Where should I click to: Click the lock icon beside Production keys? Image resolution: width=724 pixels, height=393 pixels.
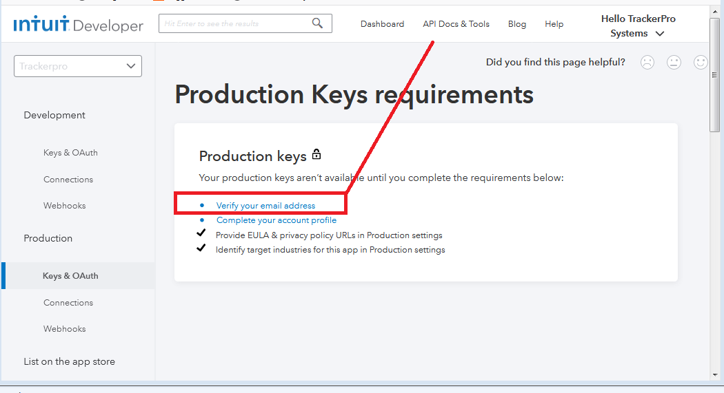pos(316,154)
